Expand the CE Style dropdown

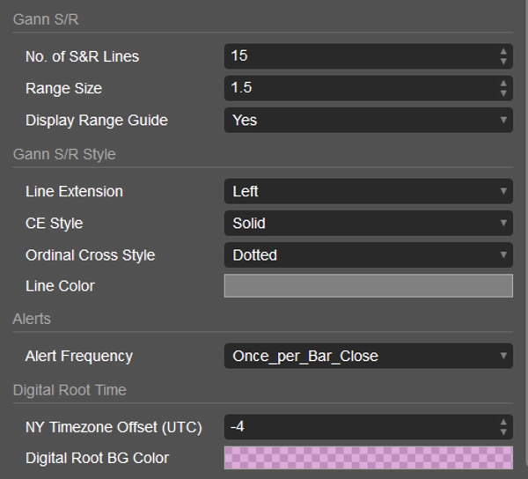pos(368,224)
